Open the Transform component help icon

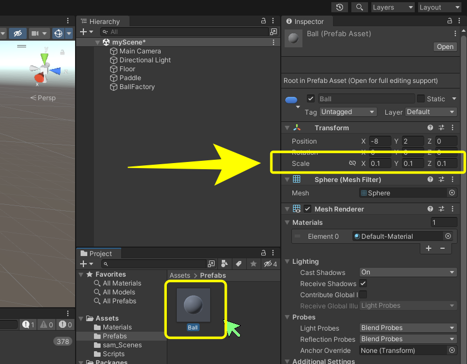tap(430, 127)
